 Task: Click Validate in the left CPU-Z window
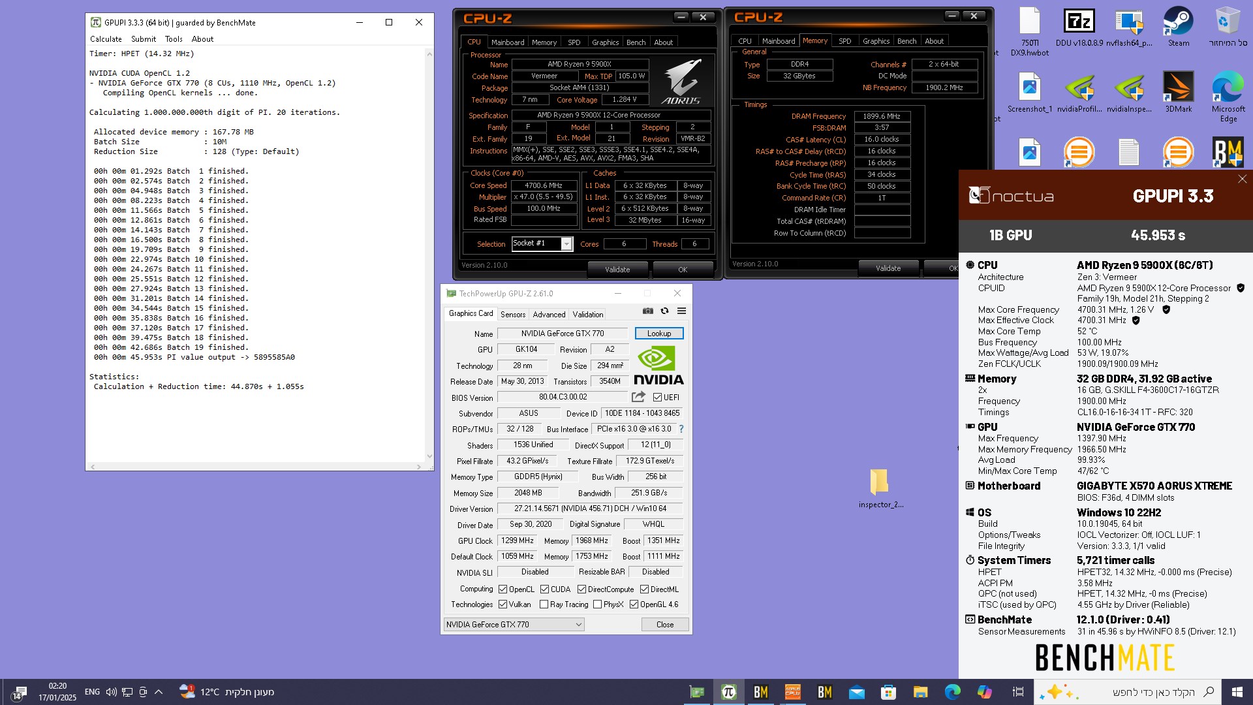point(617,270)
